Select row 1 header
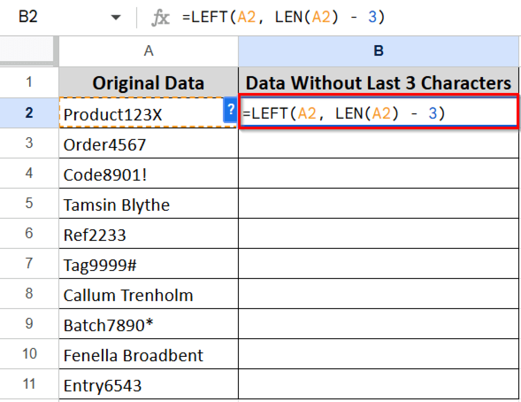 (29, 82)
